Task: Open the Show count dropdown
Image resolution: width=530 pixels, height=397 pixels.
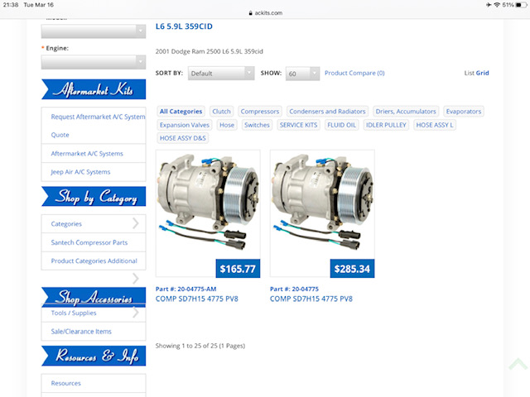Action: point(302,74)
